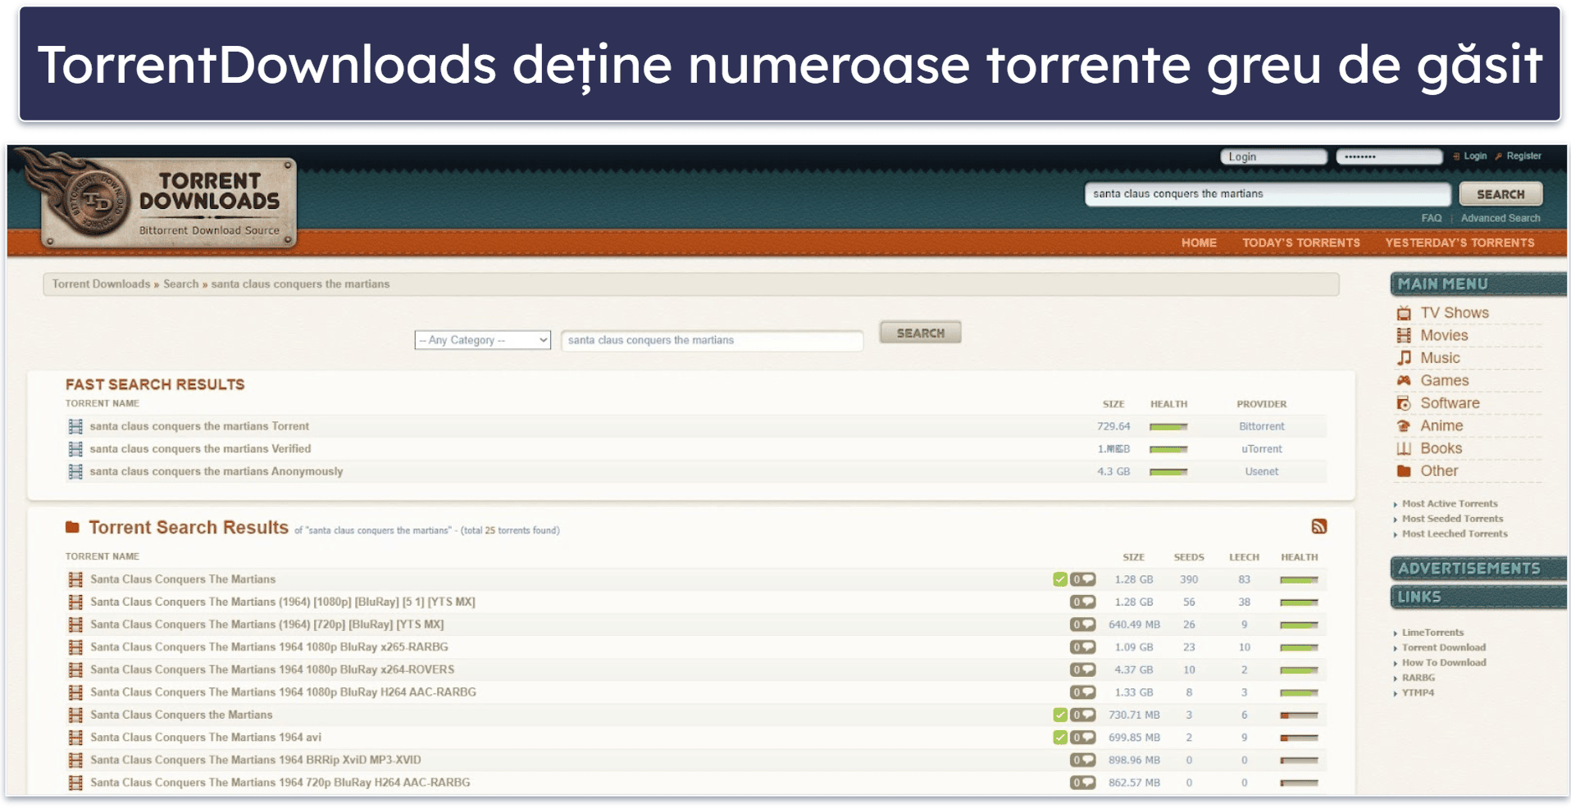Open comments bubble on the YTS MX 1080p torrent

point(1082,602)
